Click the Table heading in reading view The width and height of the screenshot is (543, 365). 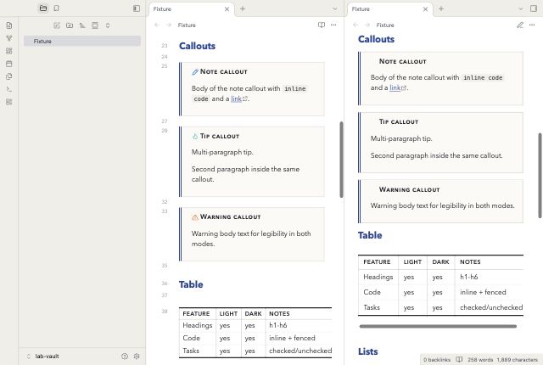click(x=370, y=235)
